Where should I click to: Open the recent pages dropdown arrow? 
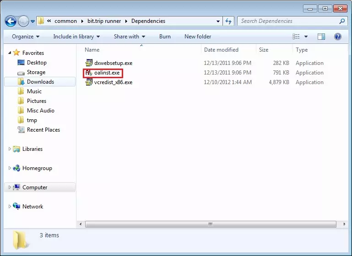pos(33,21)
